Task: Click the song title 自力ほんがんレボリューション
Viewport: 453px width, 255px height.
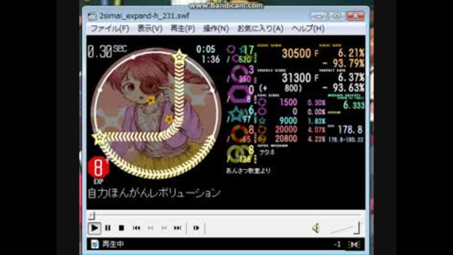Action: 154,193
